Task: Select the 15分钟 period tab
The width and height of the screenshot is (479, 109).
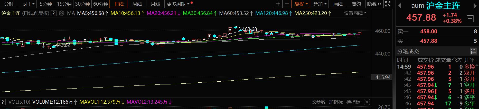Action: 64,4
